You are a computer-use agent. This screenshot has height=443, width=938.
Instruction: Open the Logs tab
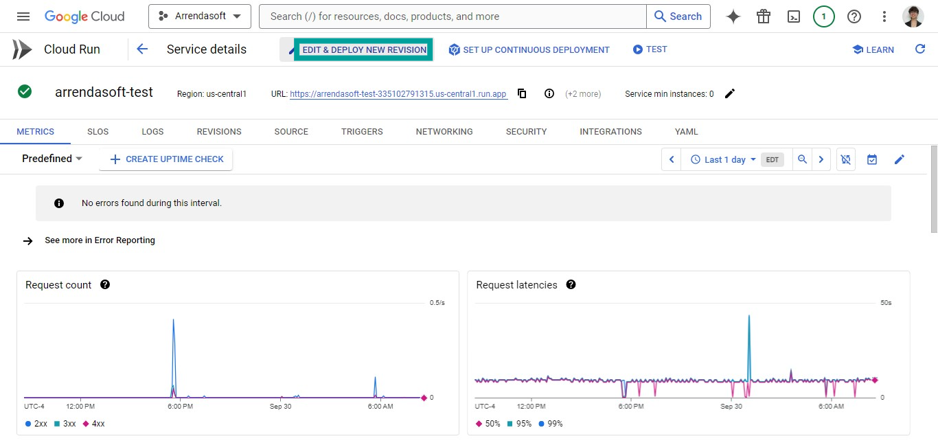pyautogui.click(x=152, y=131)
